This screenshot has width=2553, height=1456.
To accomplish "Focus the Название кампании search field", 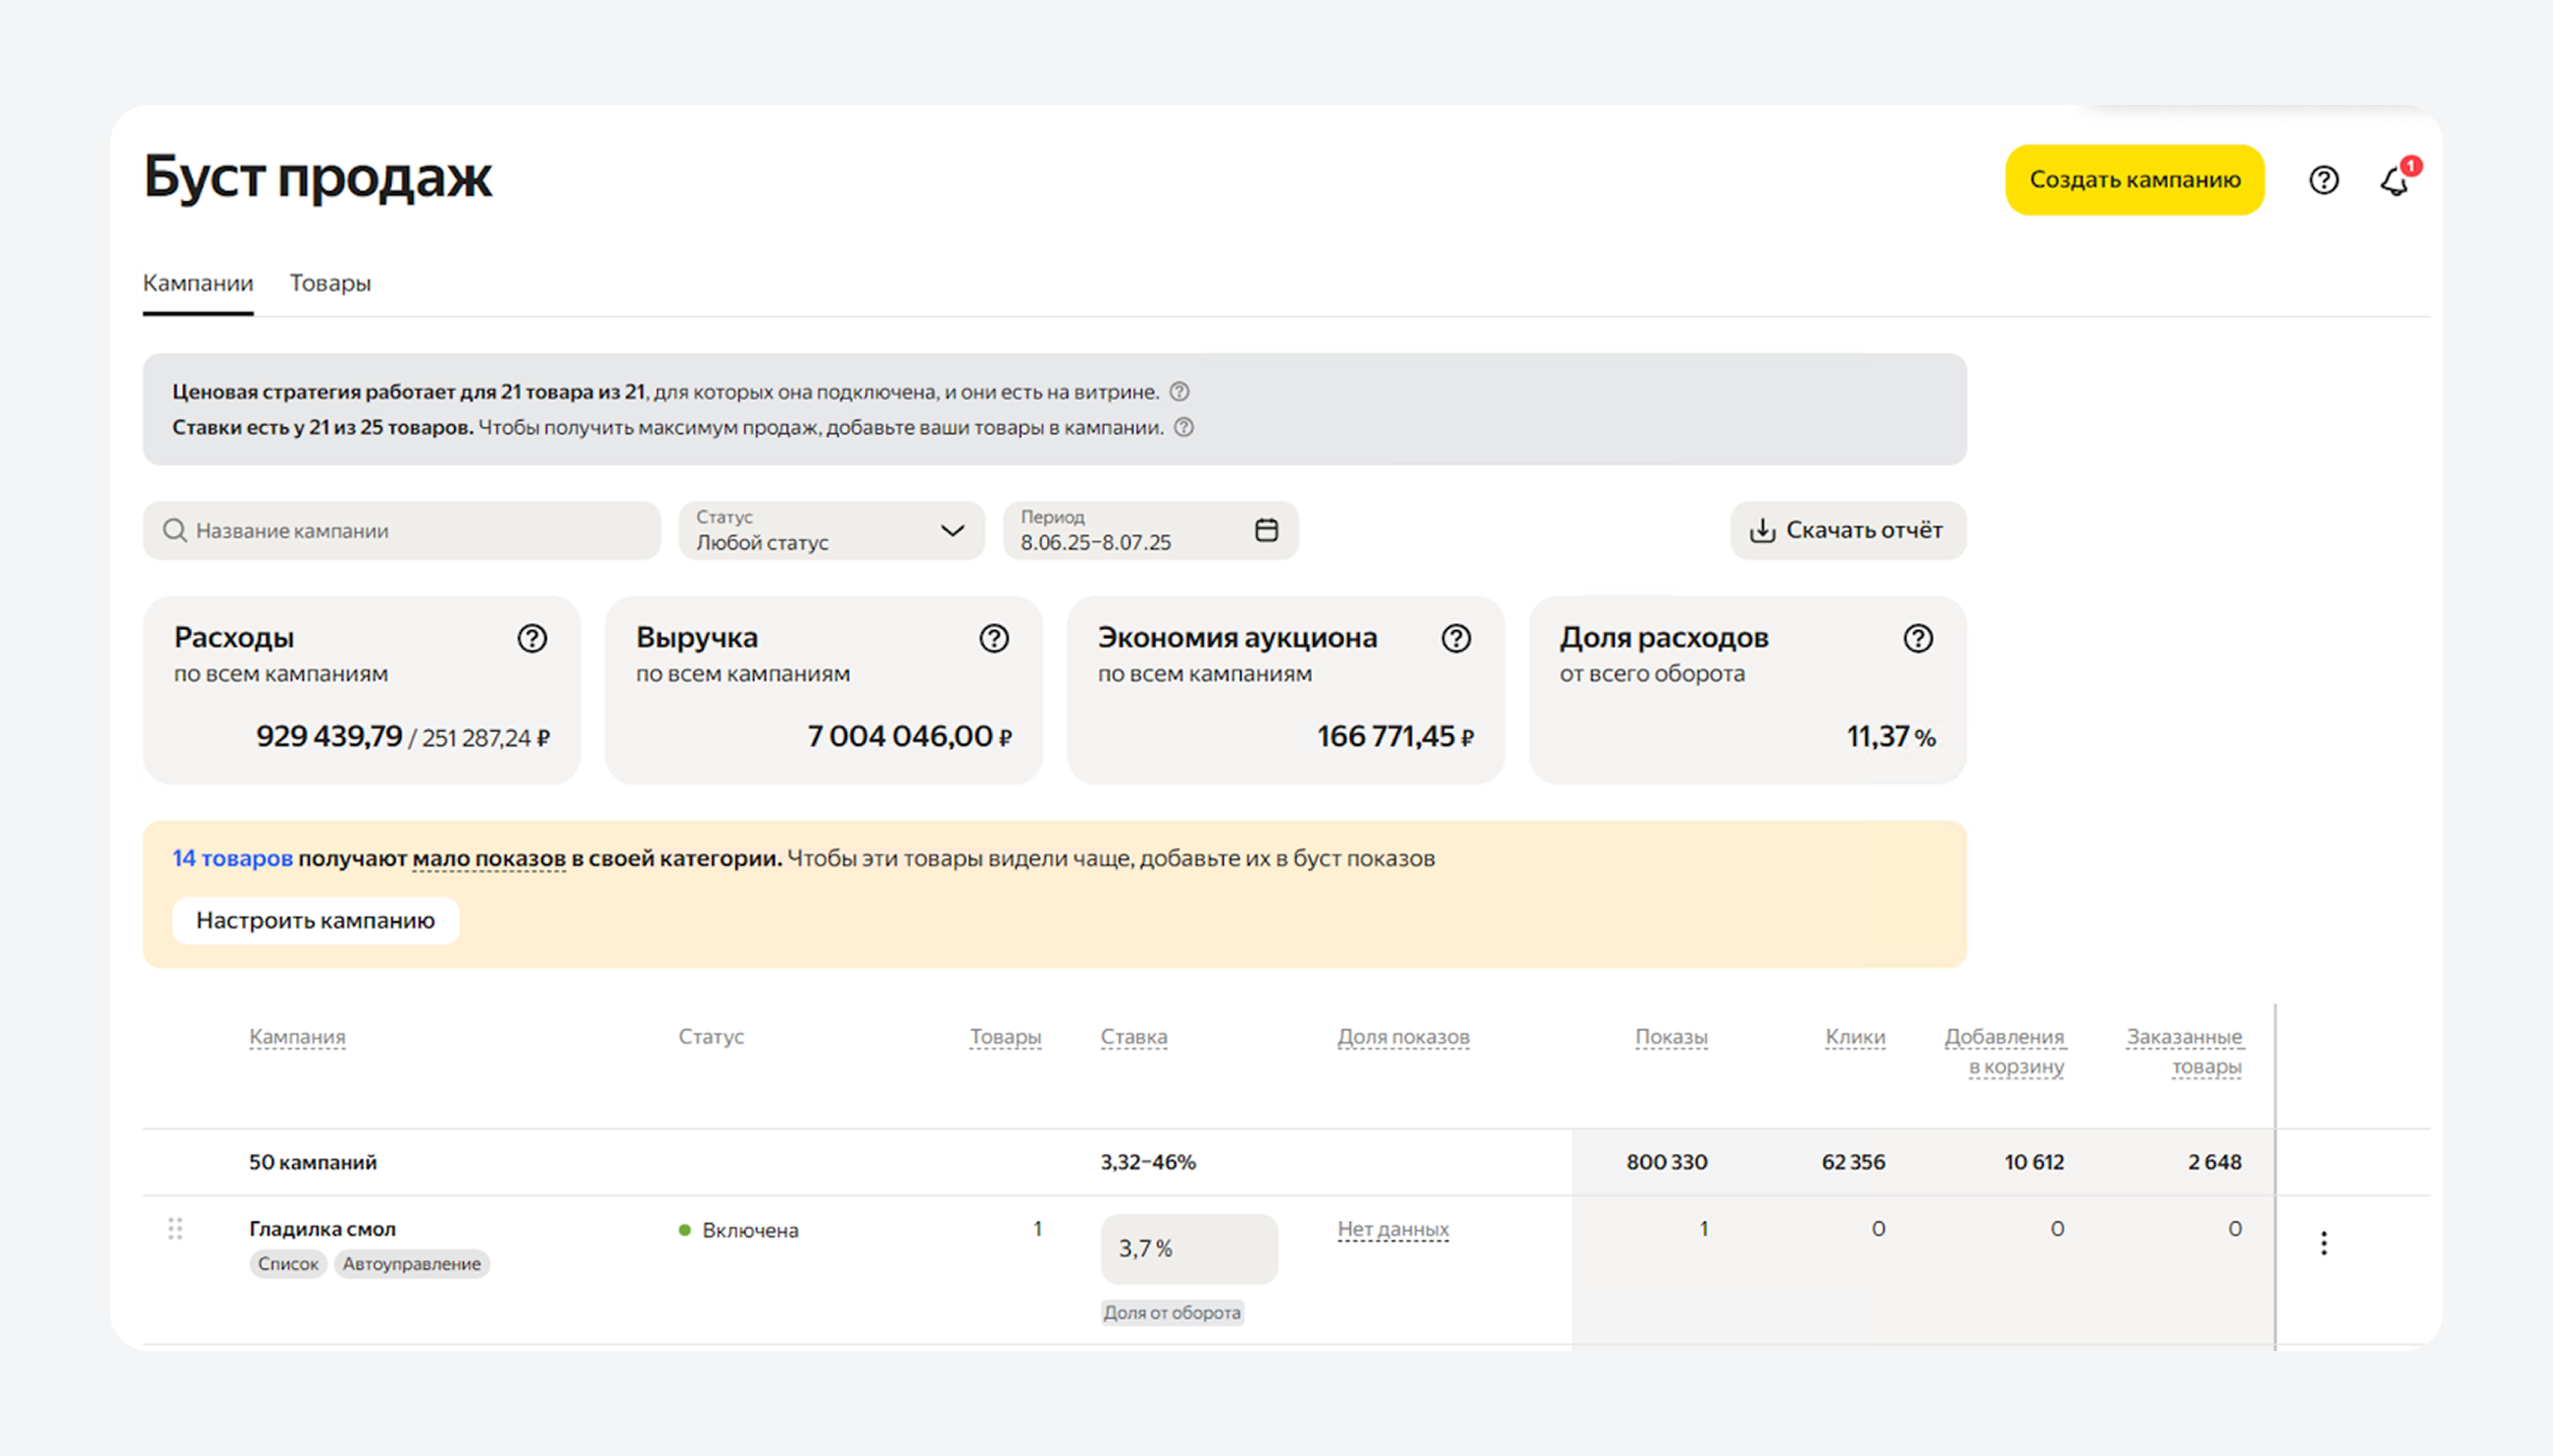I will [x=401, y=530].
